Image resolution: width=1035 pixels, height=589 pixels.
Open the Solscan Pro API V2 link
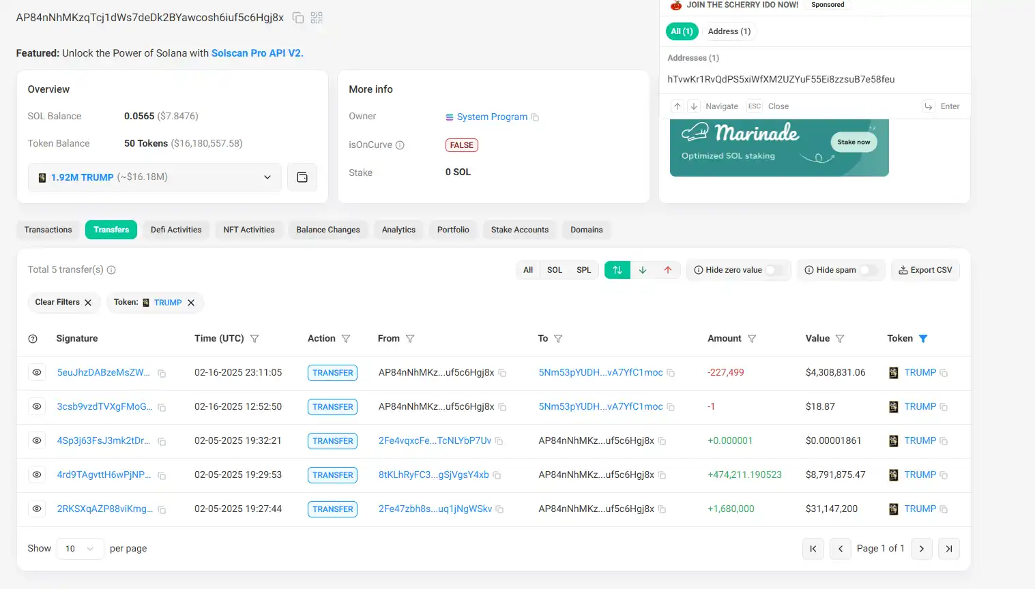(256, 53)
